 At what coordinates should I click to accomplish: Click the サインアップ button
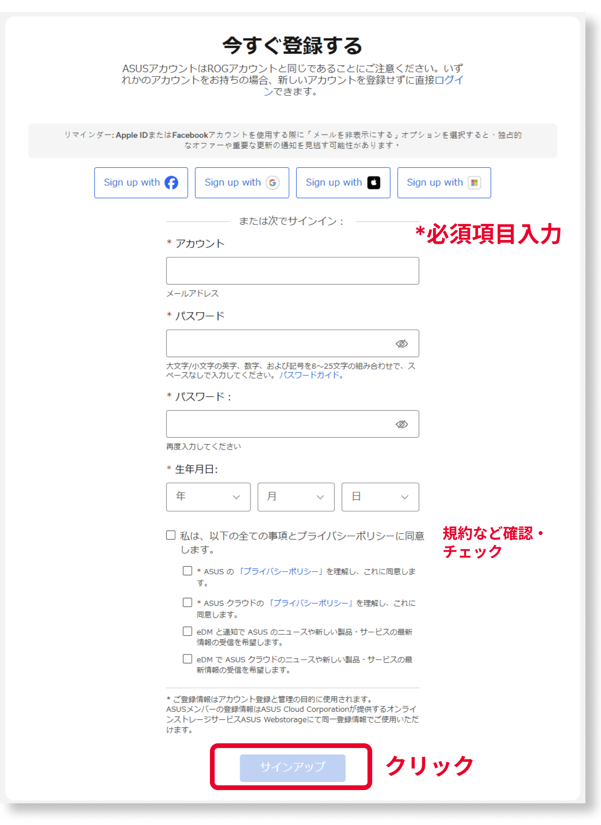(x=292, y=767)
